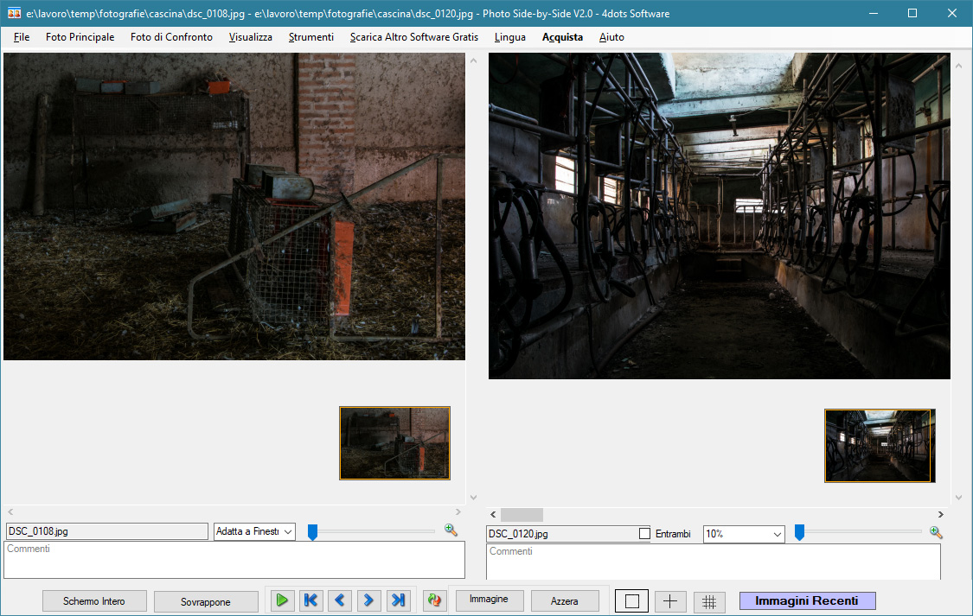Open the Strumenti menu
Viewport: 973px width, 616px height.
[x=311, y=37]
